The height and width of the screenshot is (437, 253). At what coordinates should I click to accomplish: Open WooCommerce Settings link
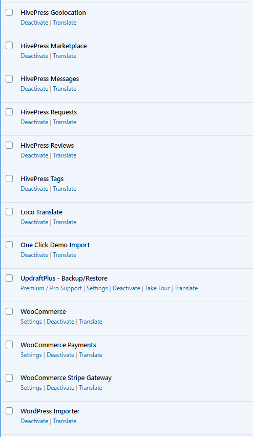click(31, 322)
